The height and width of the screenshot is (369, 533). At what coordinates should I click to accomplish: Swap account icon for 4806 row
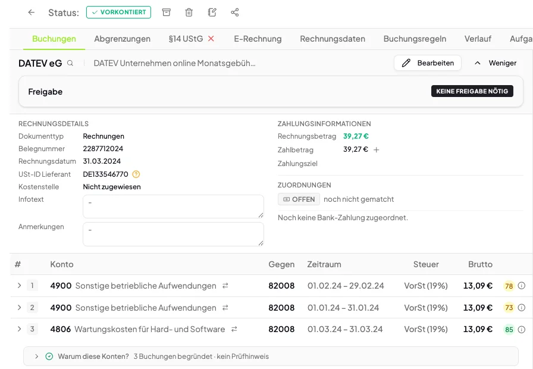(x=234, y=329)
